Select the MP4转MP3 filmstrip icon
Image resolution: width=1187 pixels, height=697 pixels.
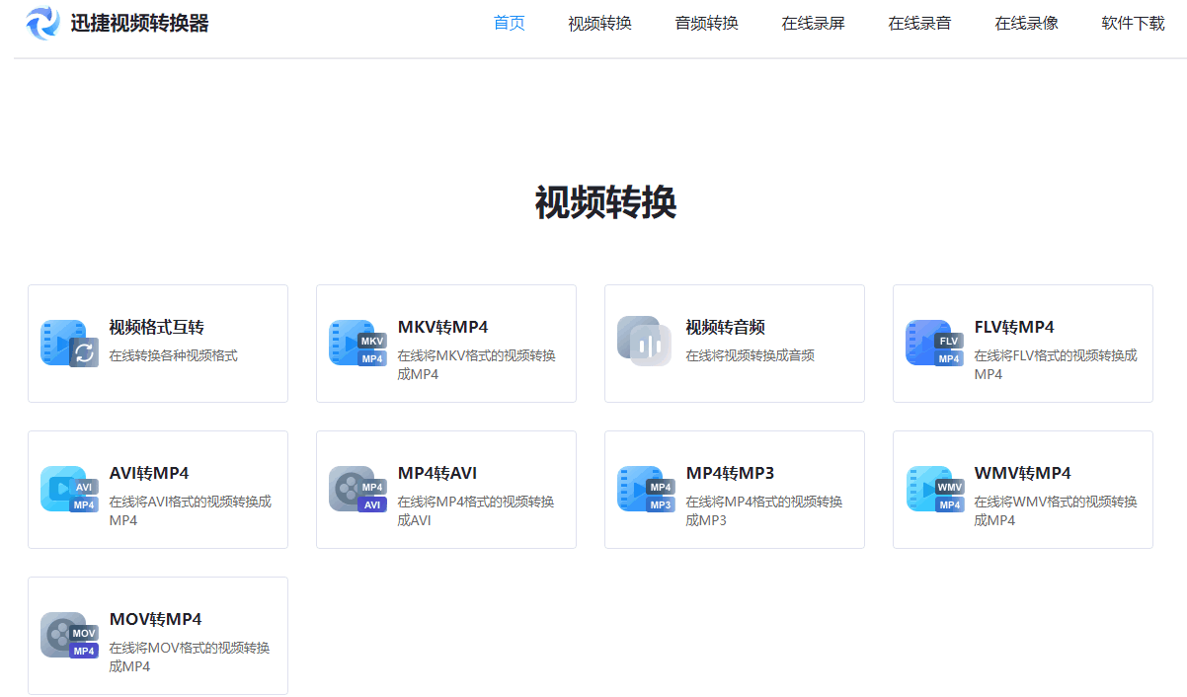pyautogui.click(x=645, y=490)
